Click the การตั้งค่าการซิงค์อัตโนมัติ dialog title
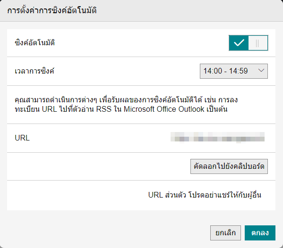283x248 pixels. [x=52, y=10]
